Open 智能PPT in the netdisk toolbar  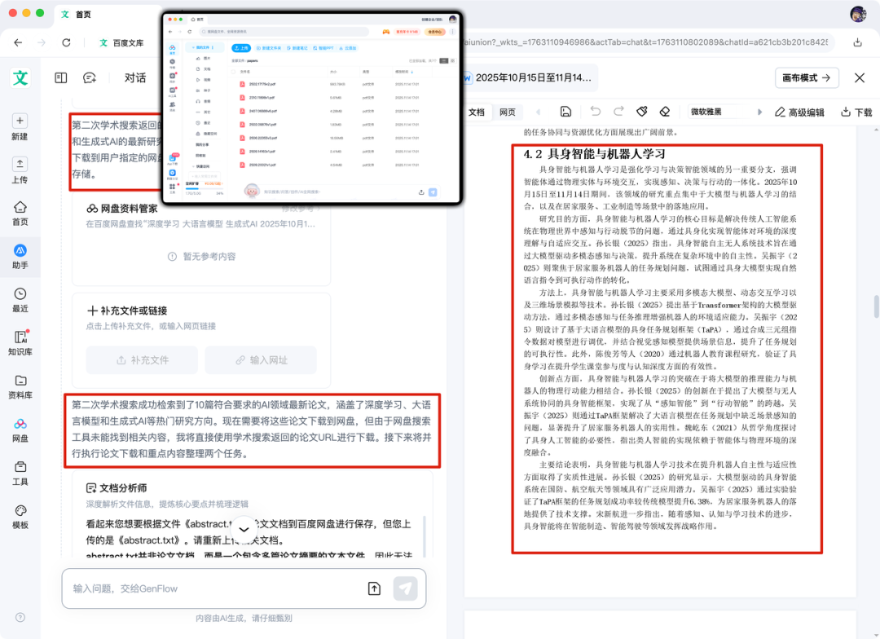click(325, 48)
